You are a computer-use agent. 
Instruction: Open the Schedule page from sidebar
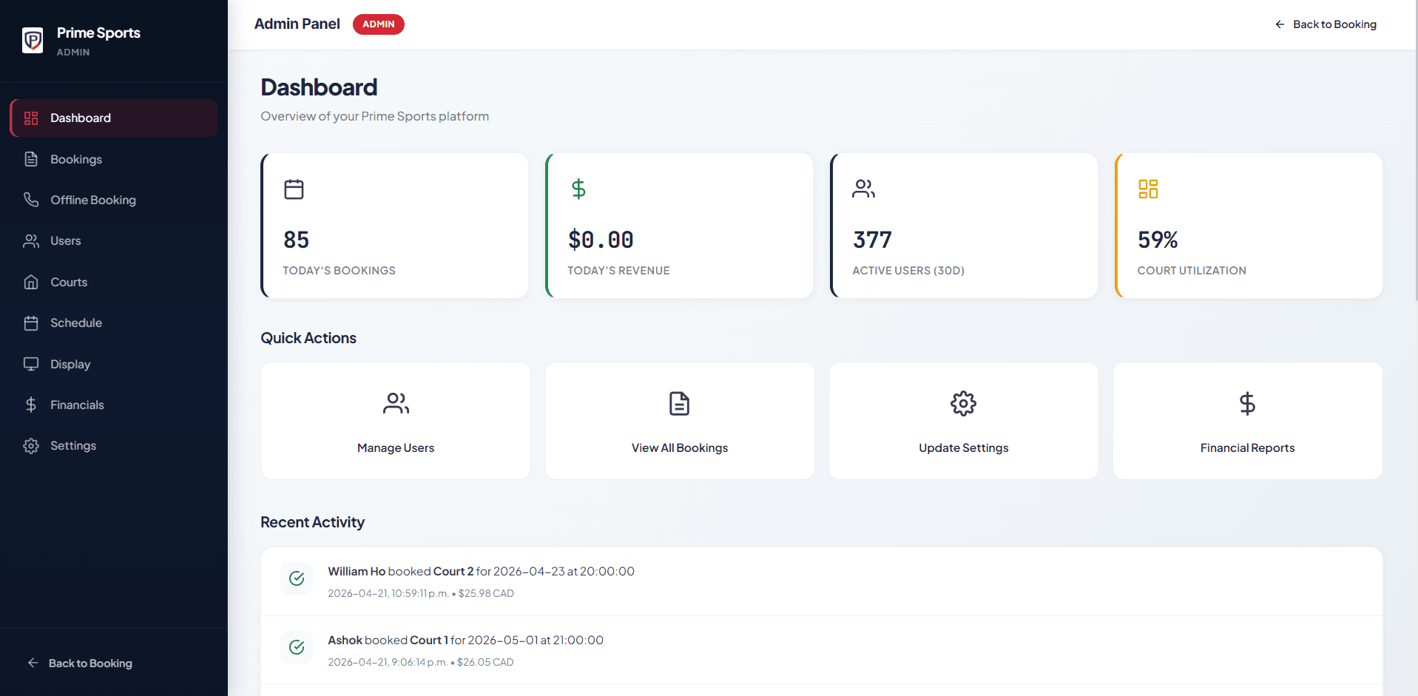coord(114,323)
